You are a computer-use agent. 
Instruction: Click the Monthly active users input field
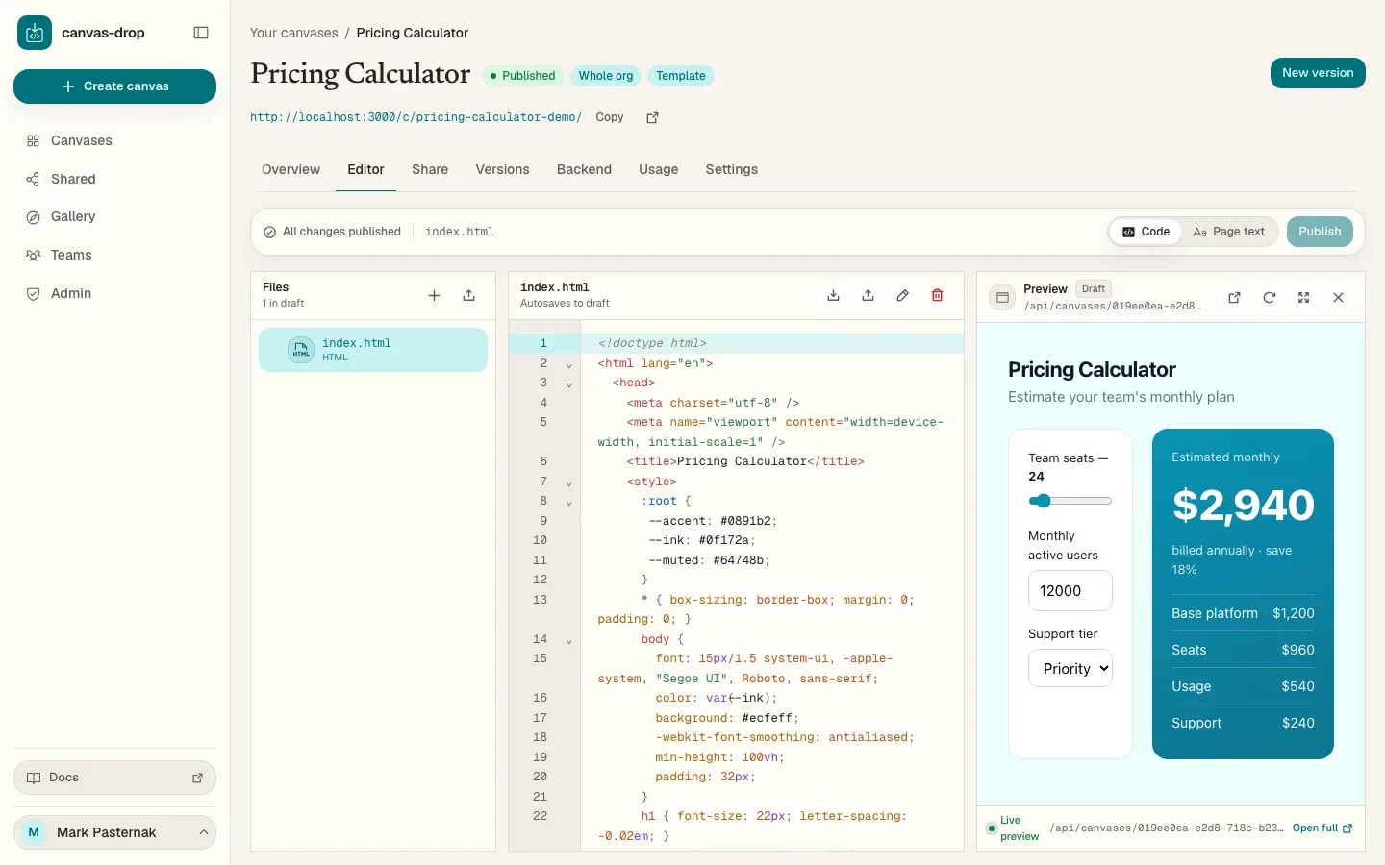click(x=1070, y=591)
